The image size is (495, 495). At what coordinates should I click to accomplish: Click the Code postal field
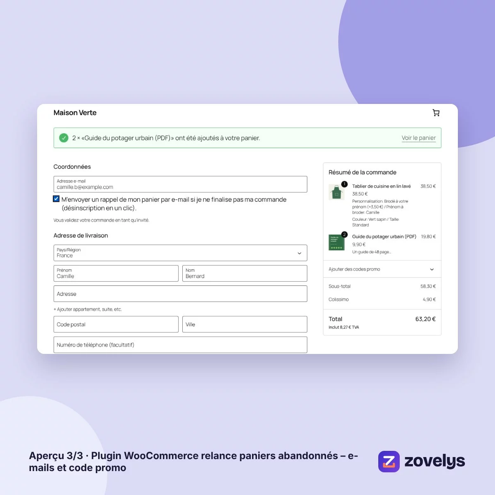pyautogui.click(x=116, y=324)
